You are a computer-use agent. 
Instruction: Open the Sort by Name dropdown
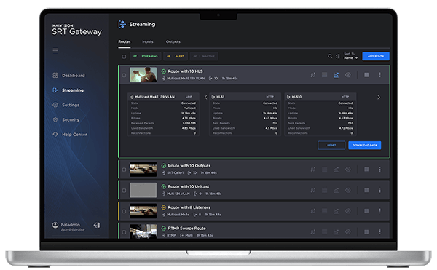coord(350,56)
